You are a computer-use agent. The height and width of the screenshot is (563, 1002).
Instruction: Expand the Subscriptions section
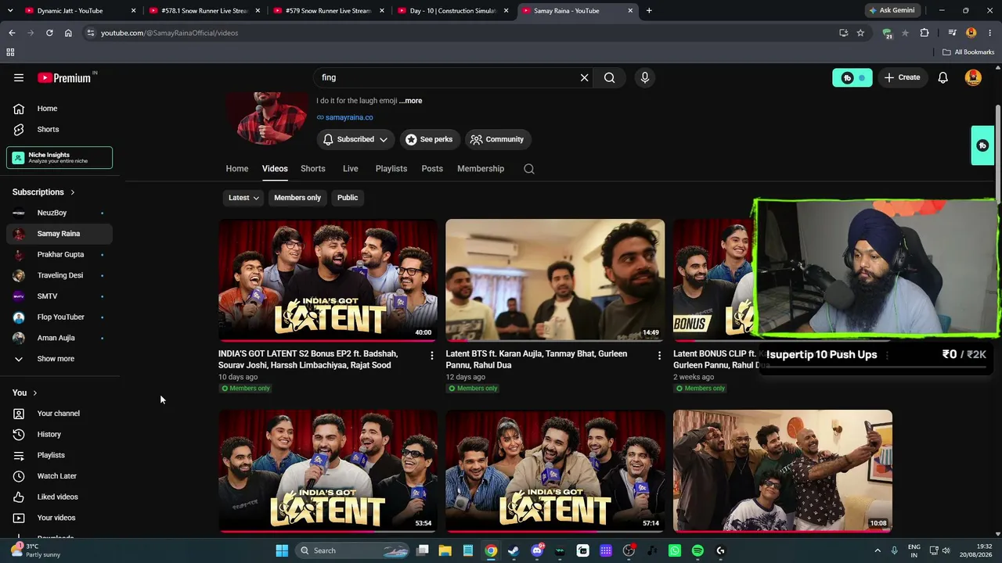[x=44, y=192]
